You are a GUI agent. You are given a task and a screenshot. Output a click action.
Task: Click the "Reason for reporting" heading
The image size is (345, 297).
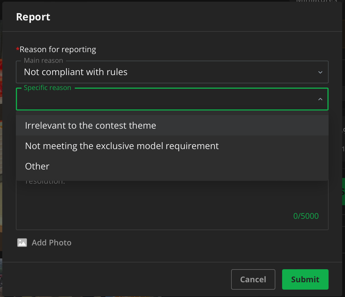pos(58,50)
